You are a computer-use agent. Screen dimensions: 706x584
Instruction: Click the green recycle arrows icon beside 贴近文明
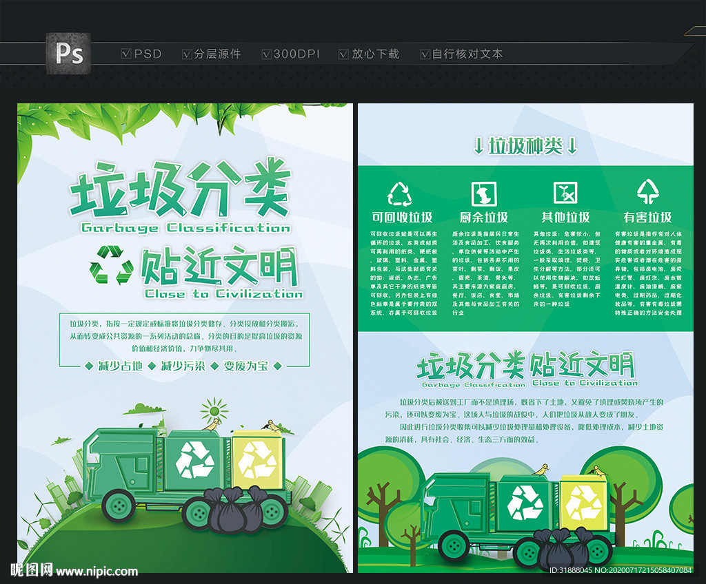pyautogui.click(x=112, y=265)
